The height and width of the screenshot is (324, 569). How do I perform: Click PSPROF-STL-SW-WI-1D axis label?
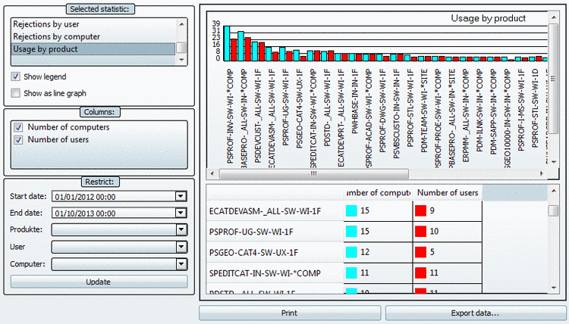536,108
